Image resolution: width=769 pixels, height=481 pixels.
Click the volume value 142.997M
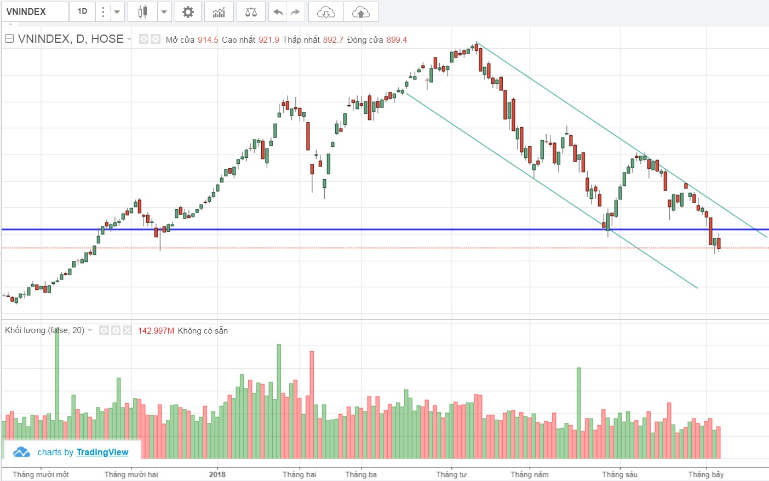point(156,331)
